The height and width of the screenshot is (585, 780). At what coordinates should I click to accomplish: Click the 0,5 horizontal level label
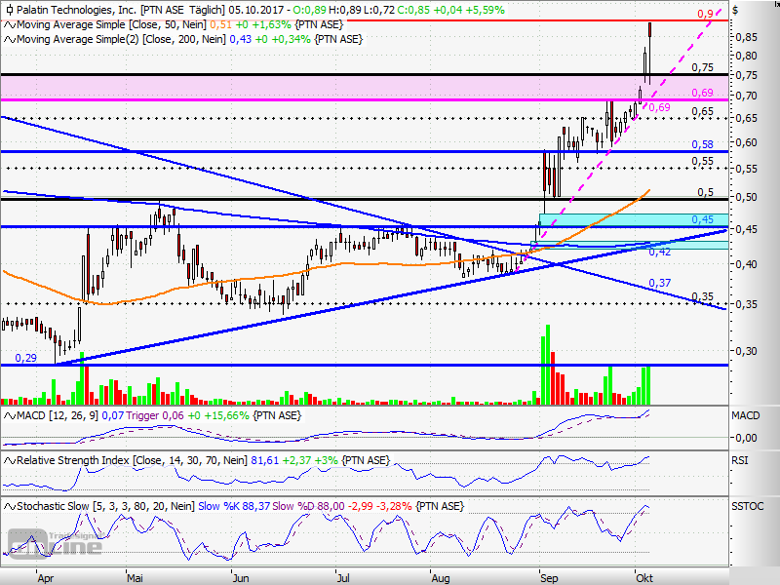point(705,192)
